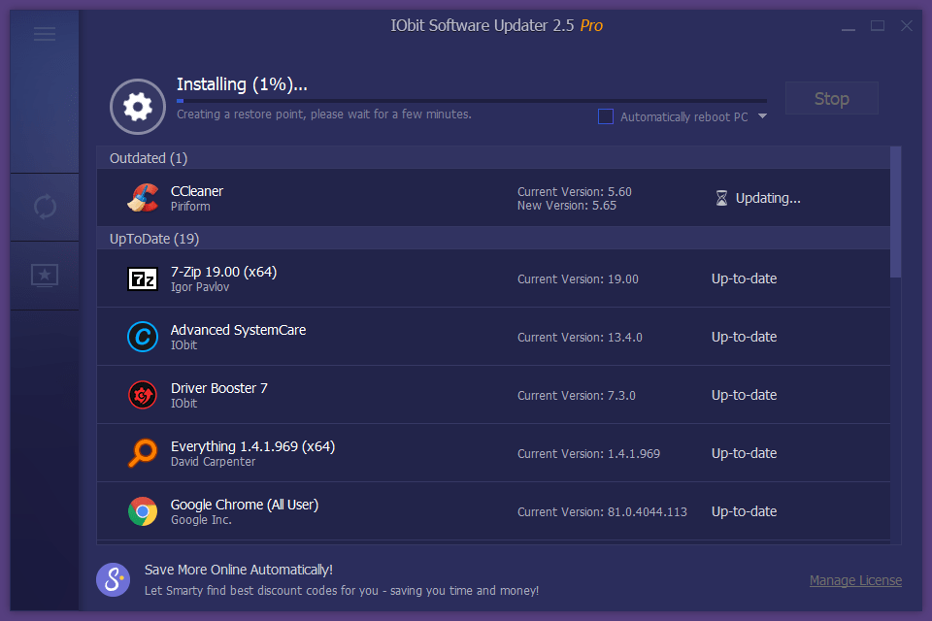
Task: Click the hourglass next to Updating status
Action: (721, 197)
